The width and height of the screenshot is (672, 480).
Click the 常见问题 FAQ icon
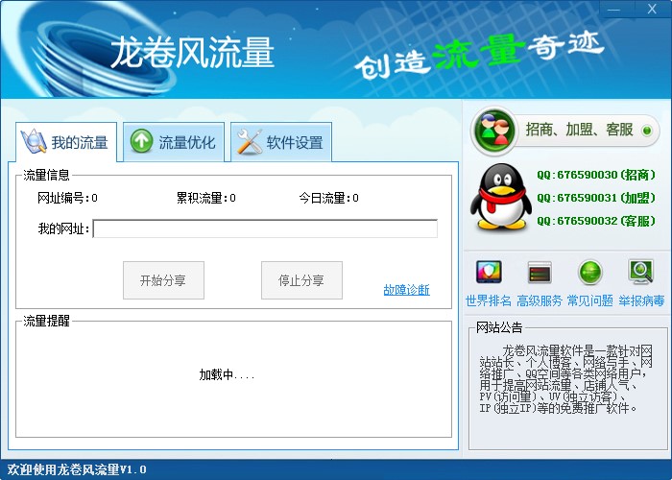coord(589,273)
